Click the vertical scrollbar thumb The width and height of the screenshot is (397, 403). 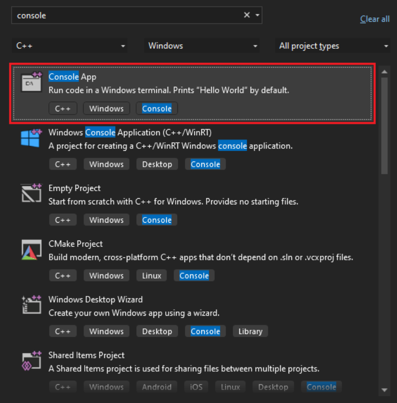pos(384,126)
